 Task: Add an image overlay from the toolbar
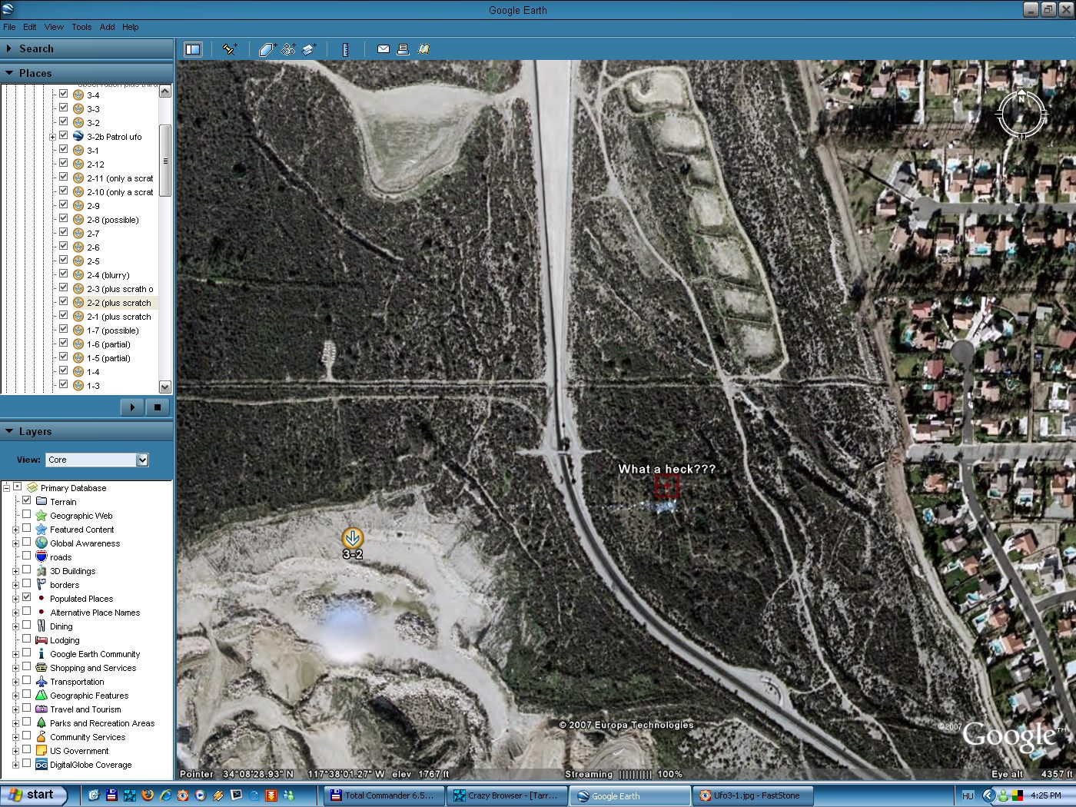tap(309, 49)
